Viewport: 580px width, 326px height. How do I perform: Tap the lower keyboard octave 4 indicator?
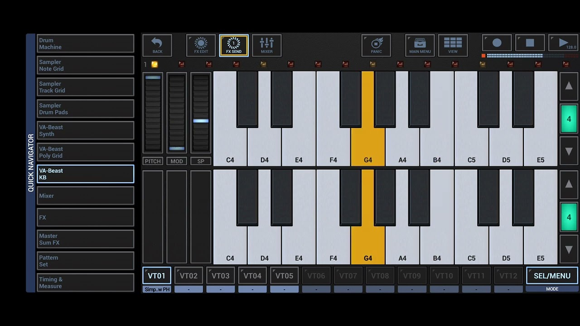tap(569, 217)
